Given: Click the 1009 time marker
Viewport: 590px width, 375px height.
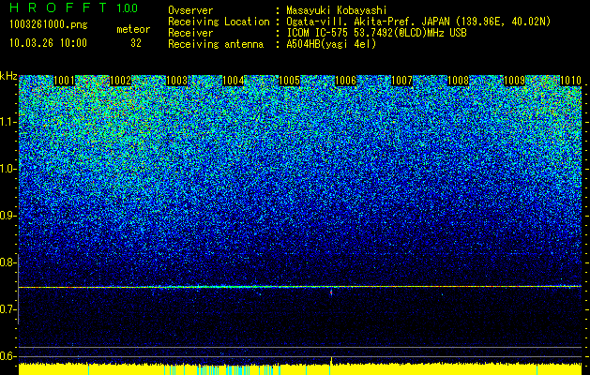Looking at the screenshot, I should 514,81.
